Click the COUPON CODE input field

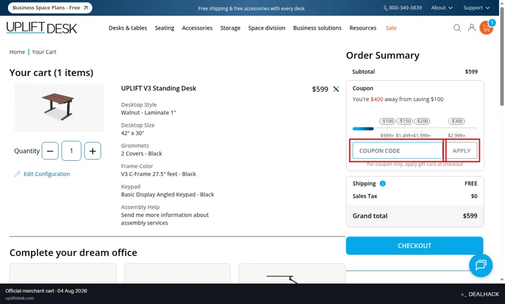398,150
